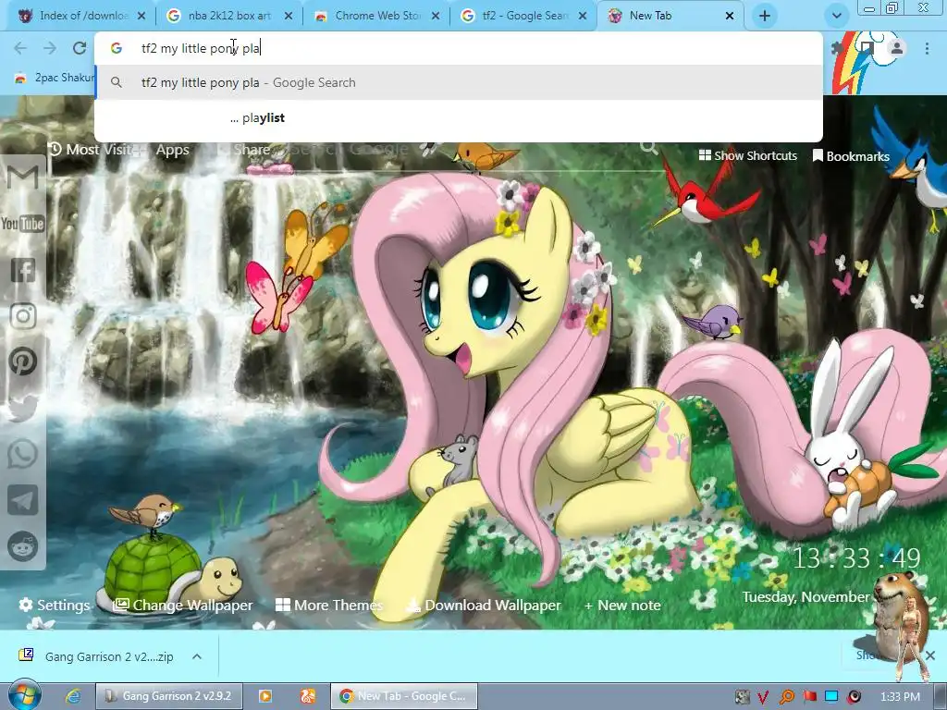
Task: Click Download Wallpaper
Action: [484, 605]
